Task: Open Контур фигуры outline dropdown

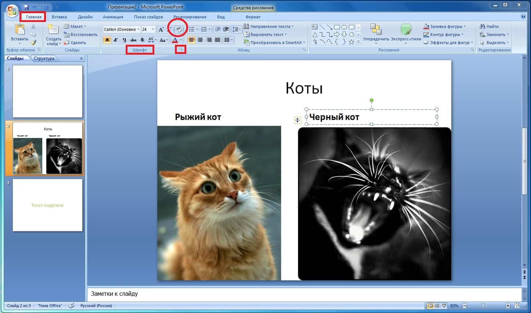Action: [x=443, y=34]
